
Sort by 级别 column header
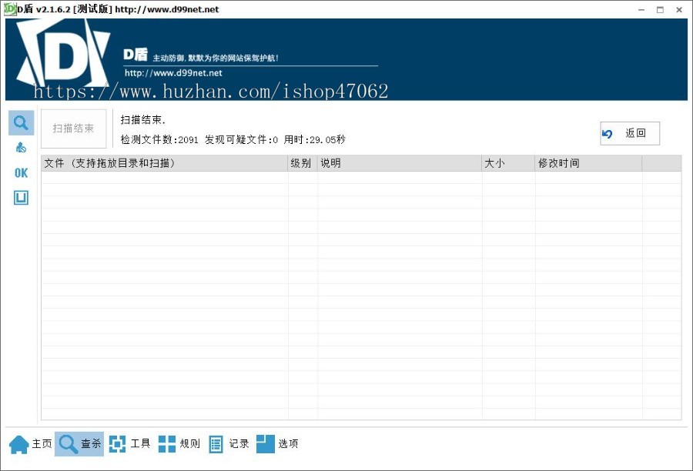303,163
